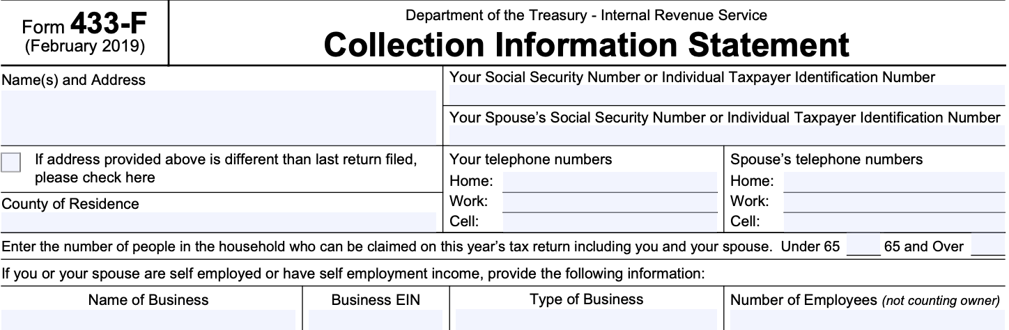This screenshot has width=1009, height=330.
Task: Click the Form 433-F label
Action: pyautogui.click(x=84, y=27)
